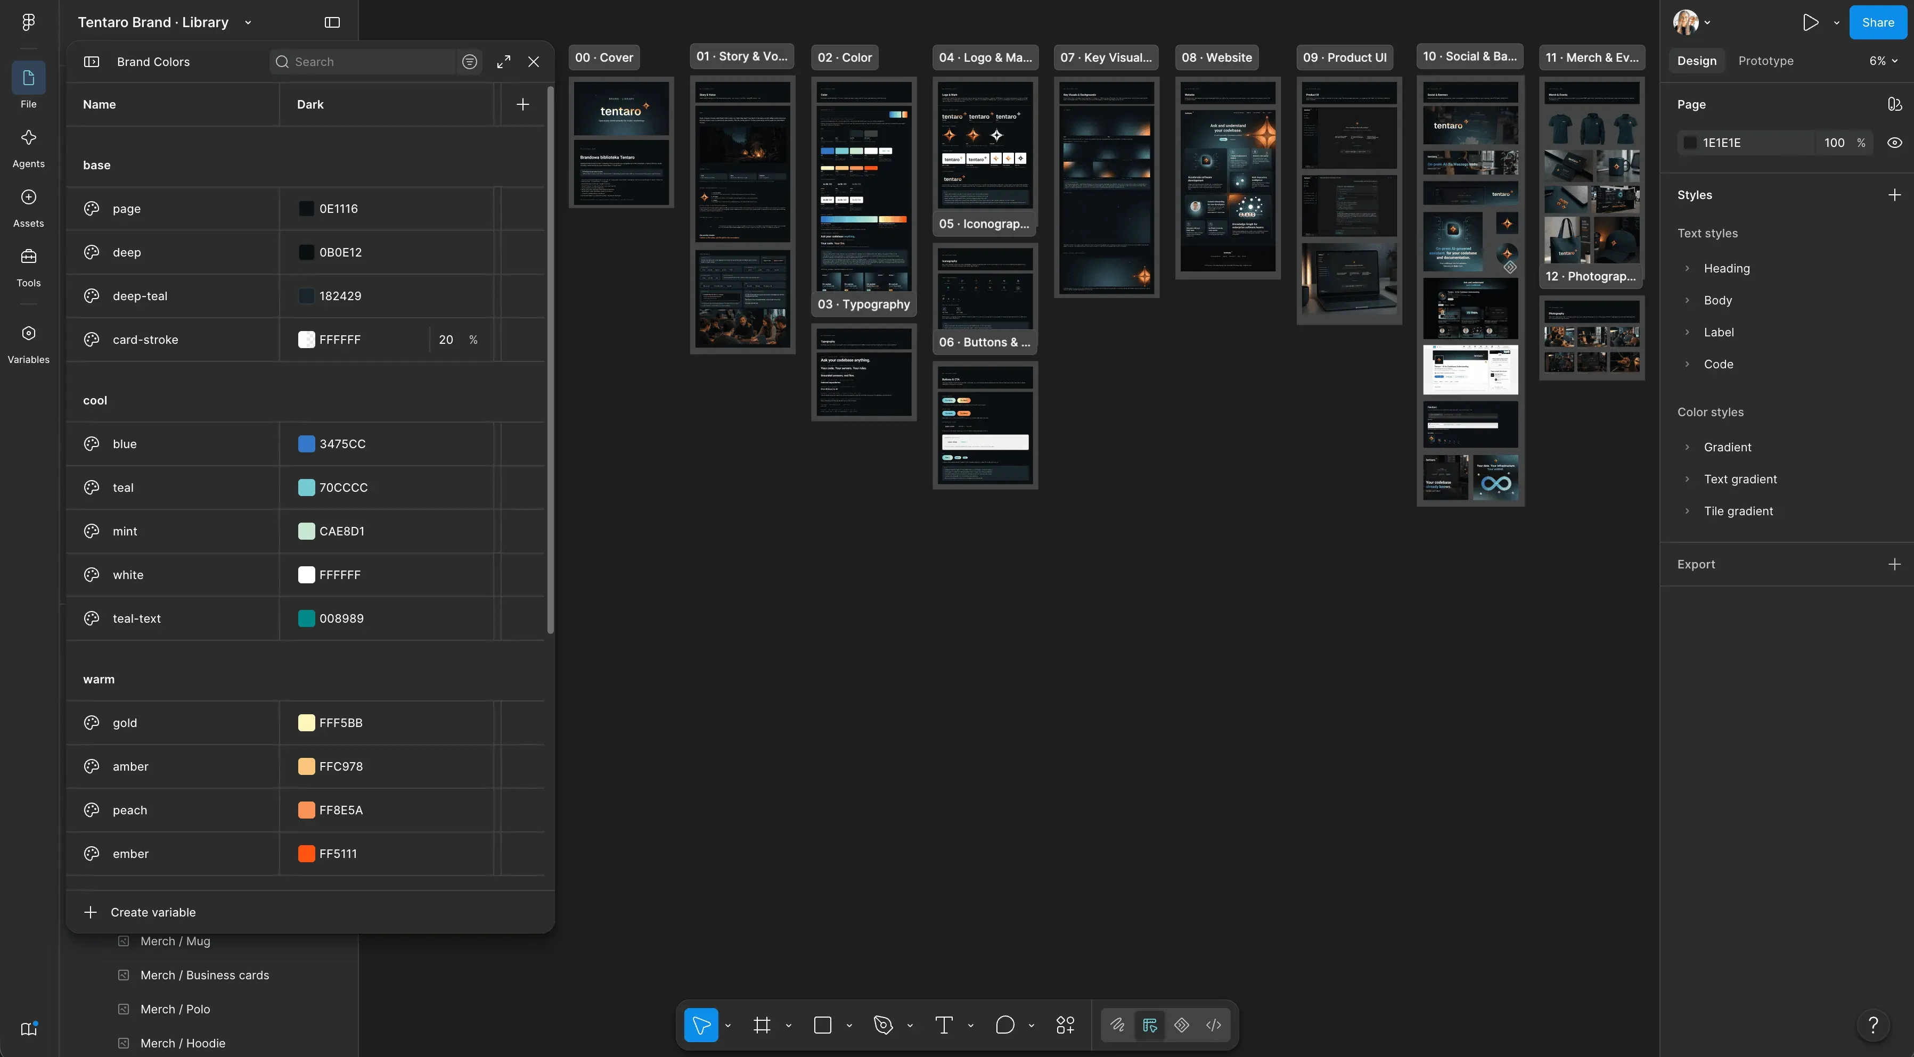Open the Actions components tool
This screenshot has height=1057, width=1914.
(1066, 1025)
